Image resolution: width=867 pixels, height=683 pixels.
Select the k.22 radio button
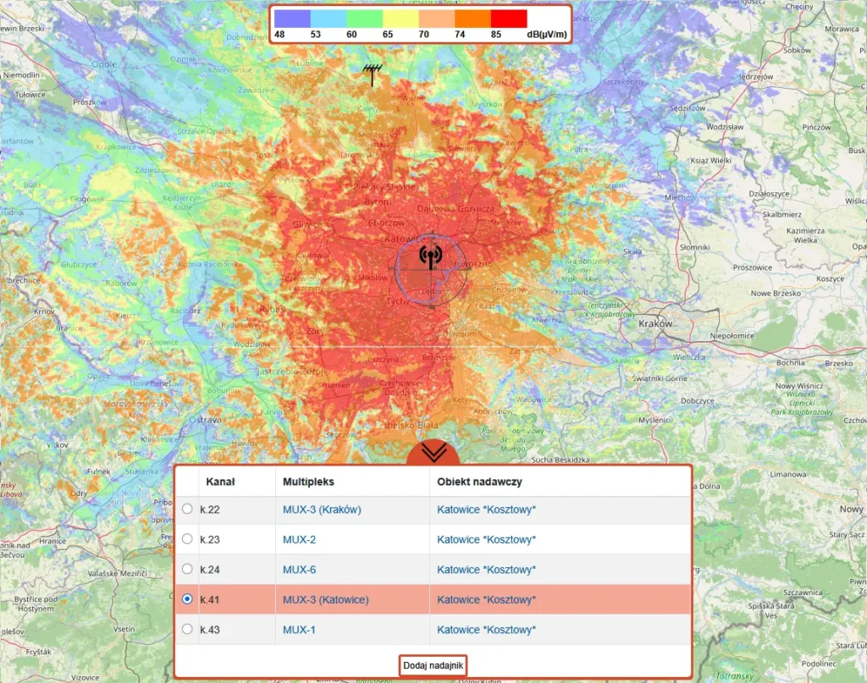click(187, 509)
